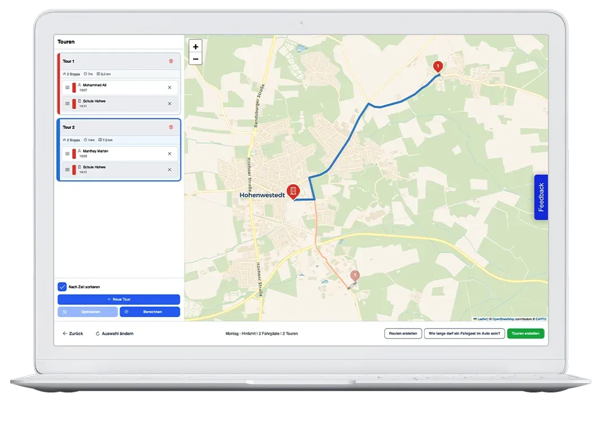This screenshot has height=424, width=592.
Task: Remove Manthey Marten stop from Tour 2
Action: click(169, 154)
